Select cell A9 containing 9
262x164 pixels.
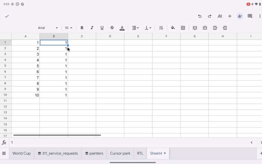(x=25, y=89)
